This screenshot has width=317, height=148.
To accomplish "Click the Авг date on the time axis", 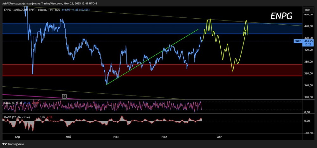I will pyautogui.click(x=219, y=137).
